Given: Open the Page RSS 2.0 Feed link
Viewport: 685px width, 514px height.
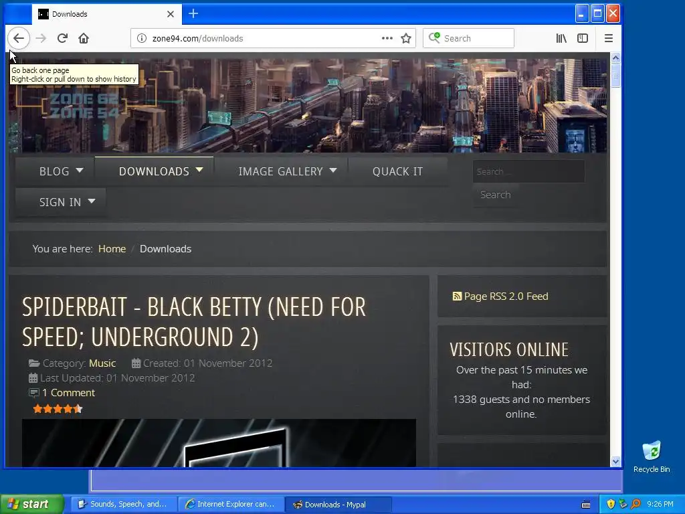Looking at the screenshot, I should 506,296.
